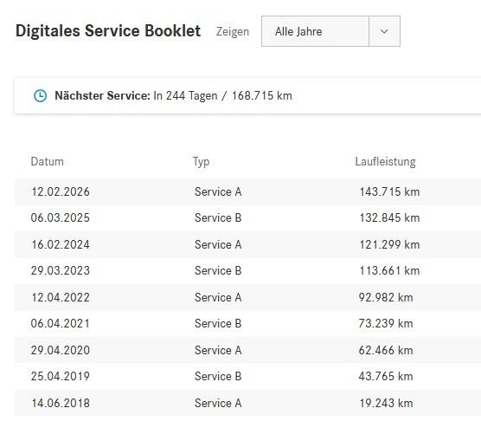Click the Laufleistung column header

pyautogui.click(x=385, y=162)
